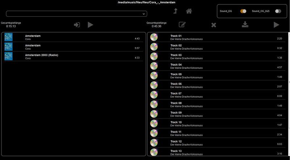The image size is (290, 160).
Task: Click the up-one-directory arrow icon
Action: coord(175,11)
